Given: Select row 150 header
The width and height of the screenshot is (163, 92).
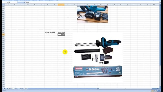Looking at the screenshot, I should point(3,68).
